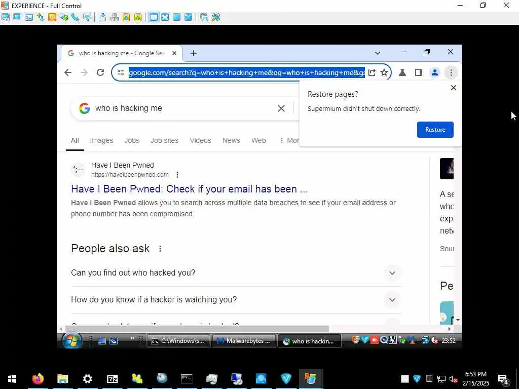Click the wrench and screwdriver tools icon
This screenshot has height=389, width=519.
click(x=216, y=17)
